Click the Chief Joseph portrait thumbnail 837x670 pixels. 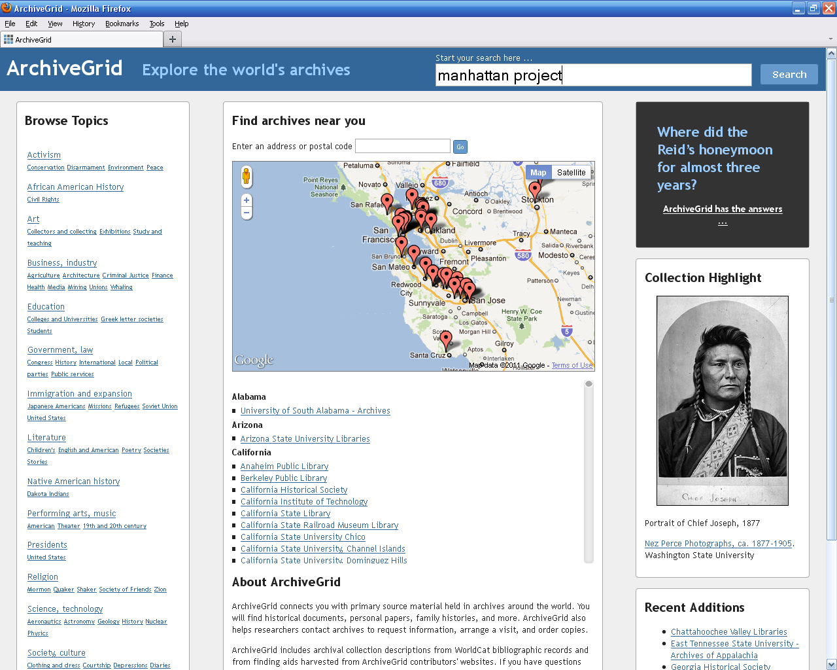[x=723, y=400]
